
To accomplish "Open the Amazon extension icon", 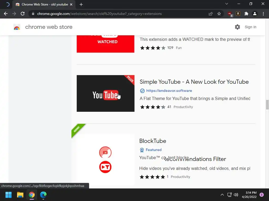I will pyautogui.click(x=238, y=14).
